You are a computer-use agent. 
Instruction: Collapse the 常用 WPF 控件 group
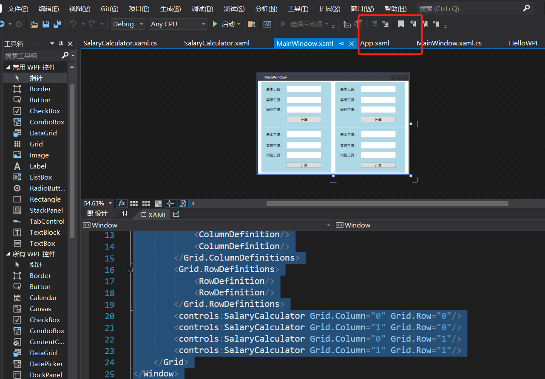[x=8, y=67]
